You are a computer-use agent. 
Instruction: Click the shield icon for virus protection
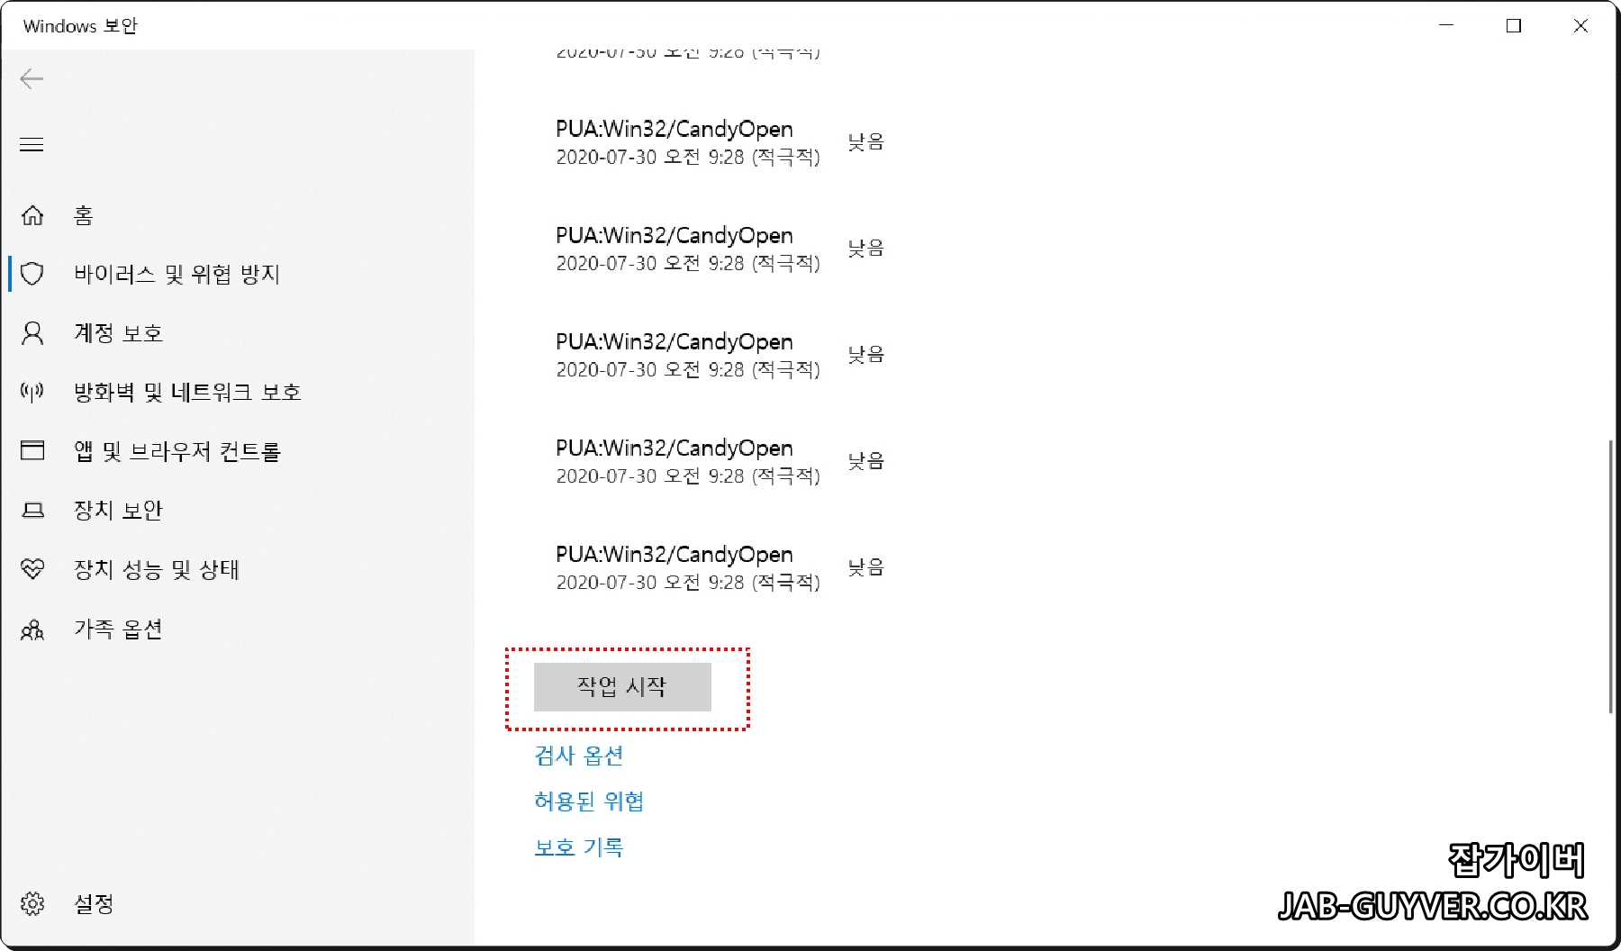pos(32,274)
